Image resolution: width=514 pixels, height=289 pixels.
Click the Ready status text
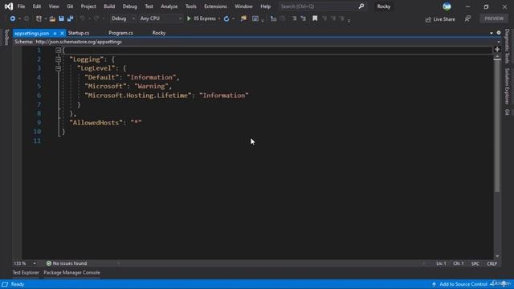click(x=18, y=284)
